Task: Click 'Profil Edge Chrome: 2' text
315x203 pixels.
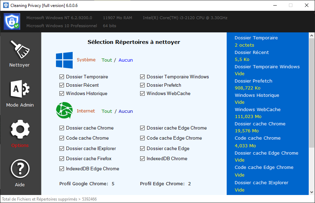Action: pos(165,184)
